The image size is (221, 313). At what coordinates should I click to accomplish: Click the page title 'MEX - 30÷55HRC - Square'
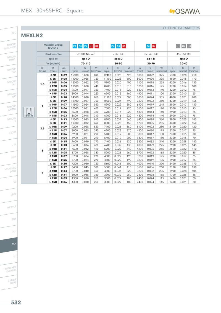coord(52,11)
